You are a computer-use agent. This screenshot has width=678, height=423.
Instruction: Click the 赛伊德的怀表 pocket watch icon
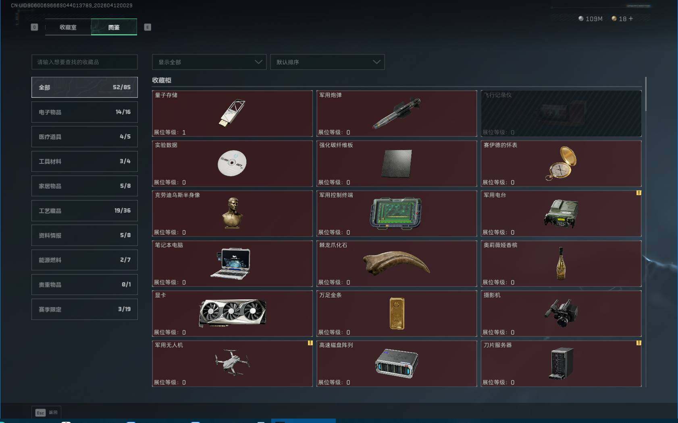(561, 163)
